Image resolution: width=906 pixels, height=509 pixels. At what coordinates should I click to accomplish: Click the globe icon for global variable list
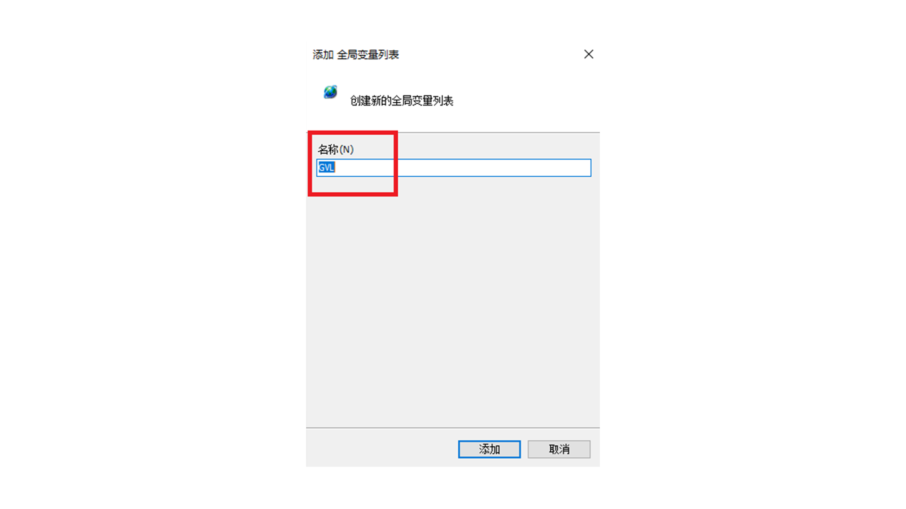(330, 92)
